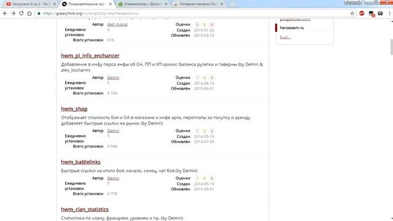Go forward to the next page

click(14, 14)
